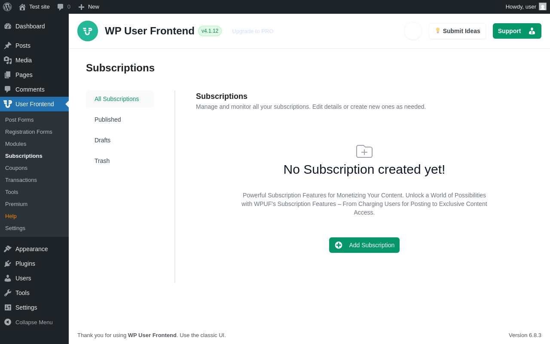Go to Plugins in the sidebar
Viewport: 550px width, 344px height.
[x=25, y=264]
